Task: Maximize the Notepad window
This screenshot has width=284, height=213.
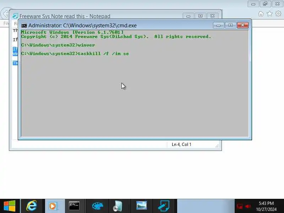Action: (x=200, y=16)
